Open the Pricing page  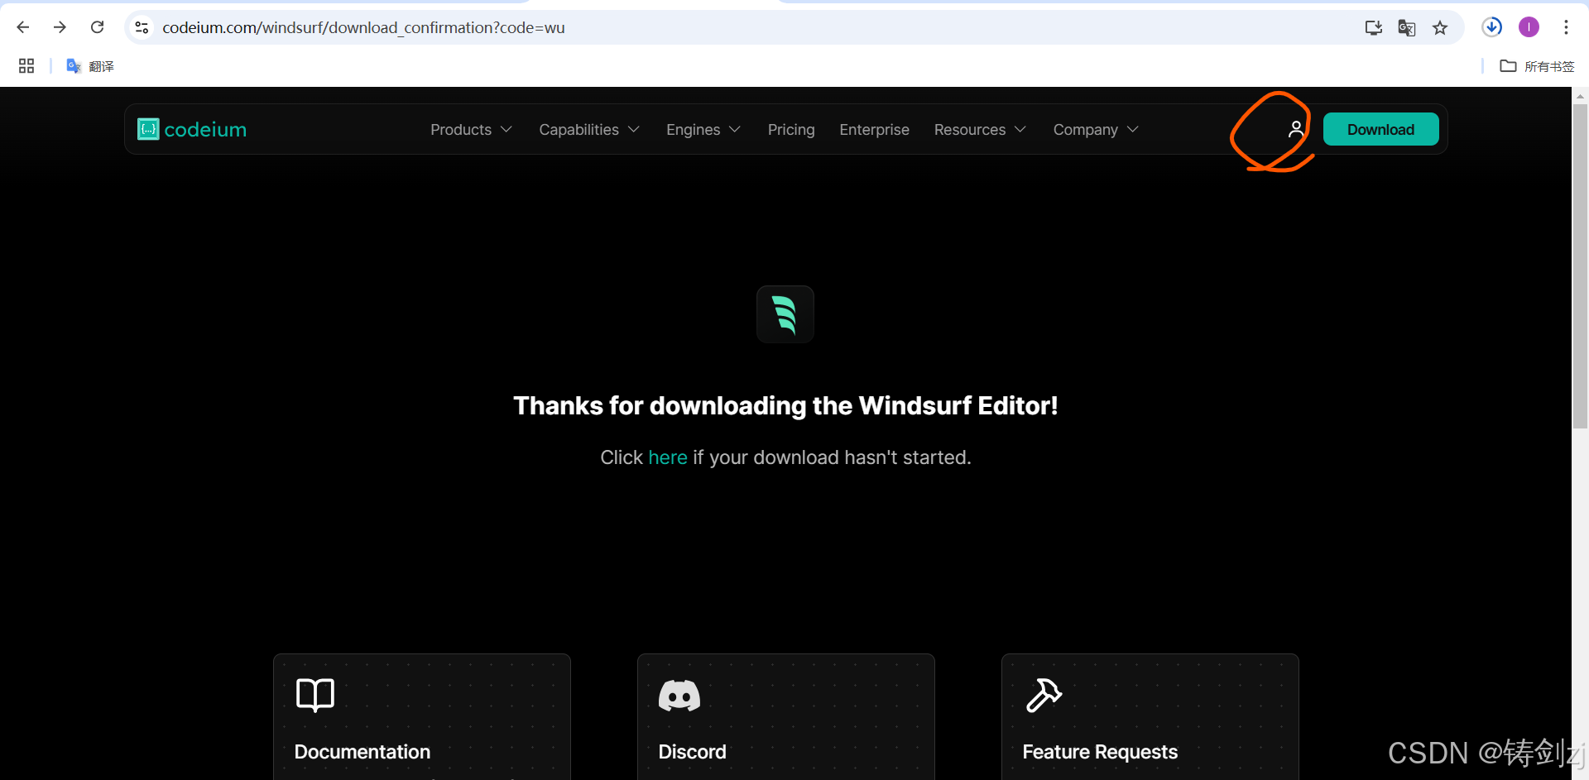click(791, 130)
